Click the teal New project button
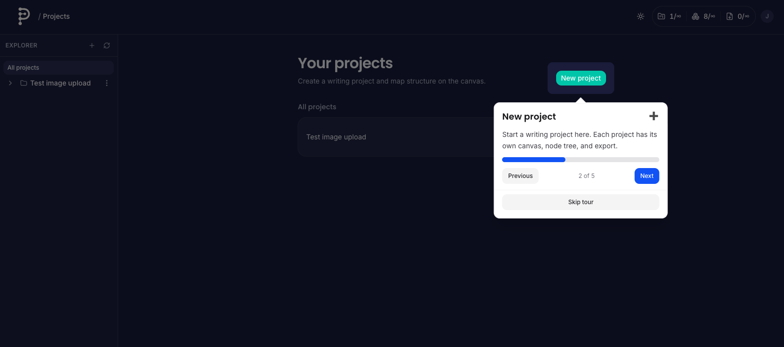Viewport: 784px width, 347px height. click(581, 78)
